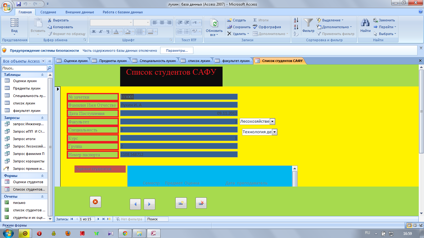Switch to the Оценки лукин document tab

pos(72,61)
